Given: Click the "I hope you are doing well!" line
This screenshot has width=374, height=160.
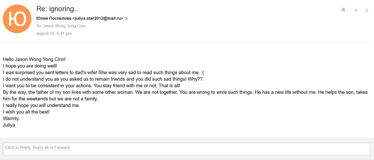Looking at the screenshot, I should 30,66.
